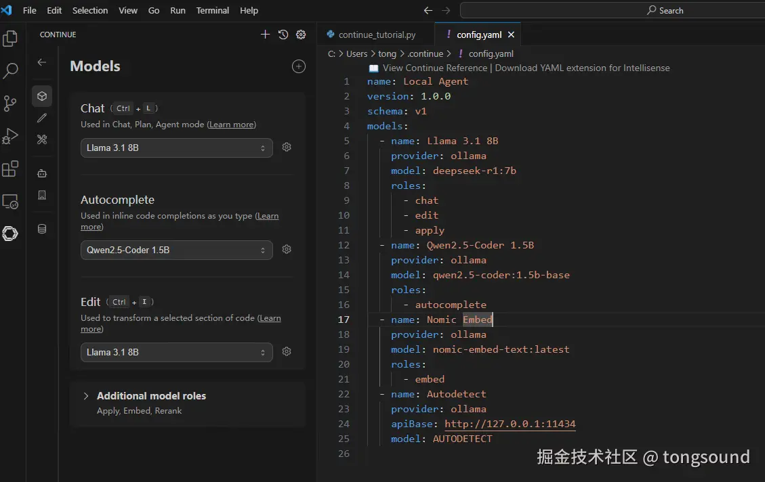Viewport: 765px width, 482px height.
Task: Go back using the left arrow in Continue panel
Action: (42, 62)
